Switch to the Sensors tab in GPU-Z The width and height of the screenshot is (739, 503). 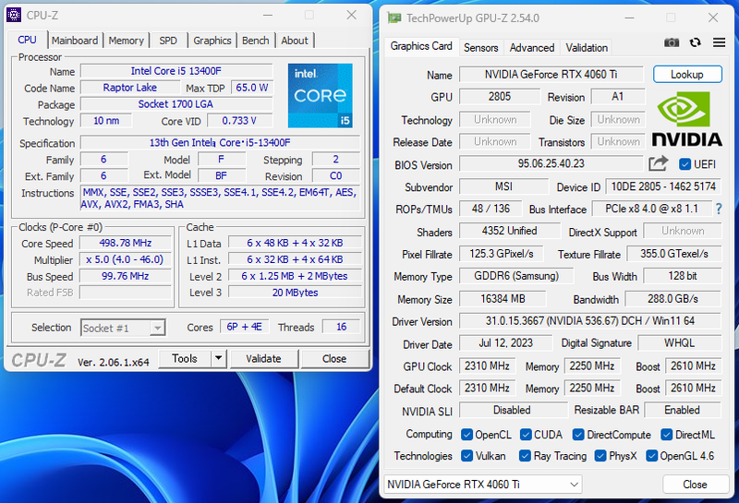pyautogui.click(x=480, y=48)
